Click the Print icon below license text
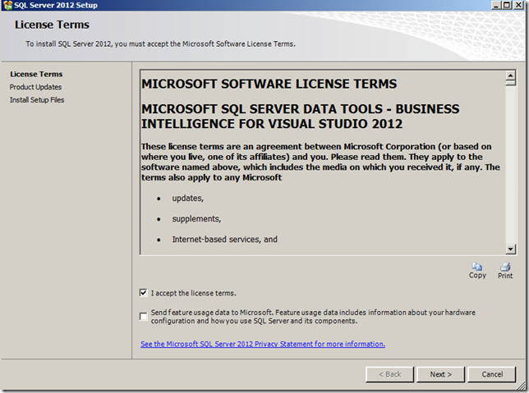The height and width of the screenshot is (393, 529). 505,266
